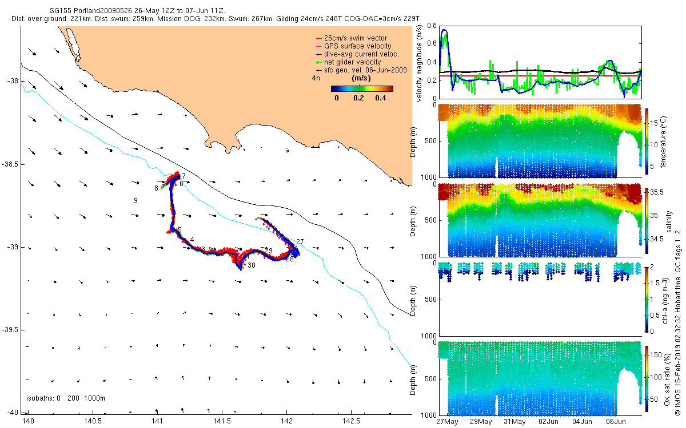Click the 34.5 tick on salinity color bar
686x428 pixels.
click(x=658, y=239)
